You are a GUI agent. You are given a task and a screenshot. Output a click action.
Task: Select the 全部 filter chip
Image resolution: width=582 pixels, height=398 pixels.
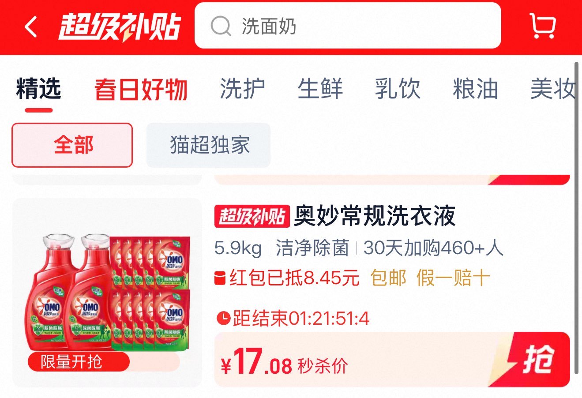tap(72, 145)
